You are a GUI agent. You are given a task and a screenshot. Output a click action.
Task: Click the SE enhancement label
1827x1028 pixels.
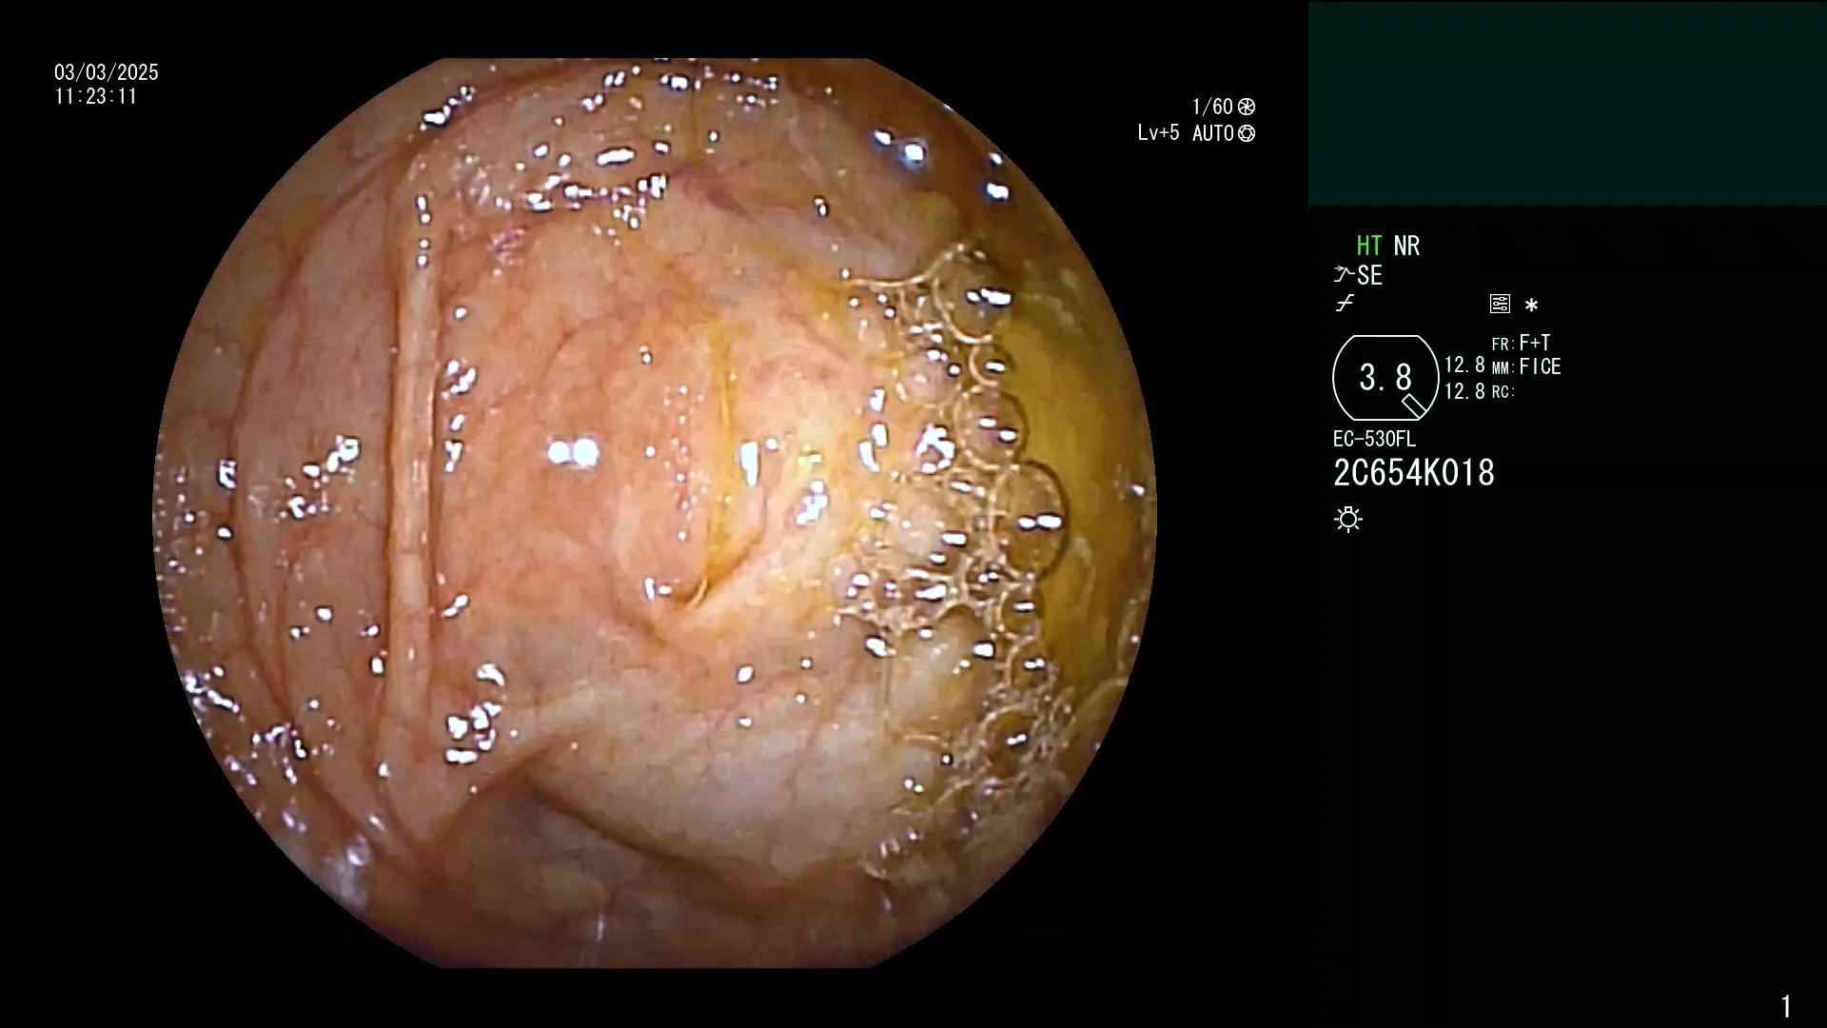pyautogui.click(x=1369, y=275)
